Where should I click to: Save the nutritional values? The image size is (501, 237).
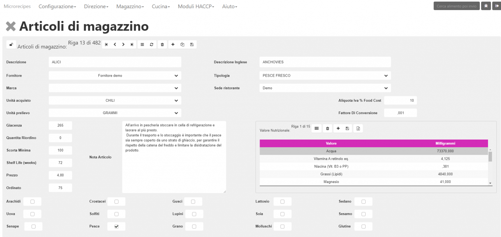point(347,128)
